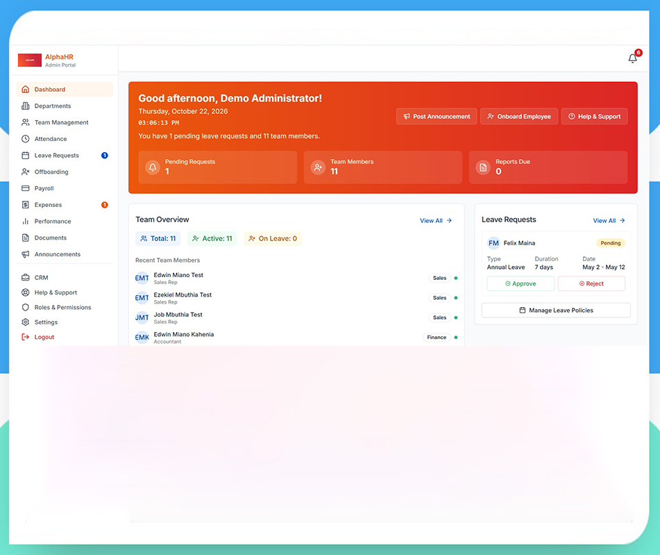Open the Team Members stat card
Viewport: 660px width, 555px height.
click(383, 167)
